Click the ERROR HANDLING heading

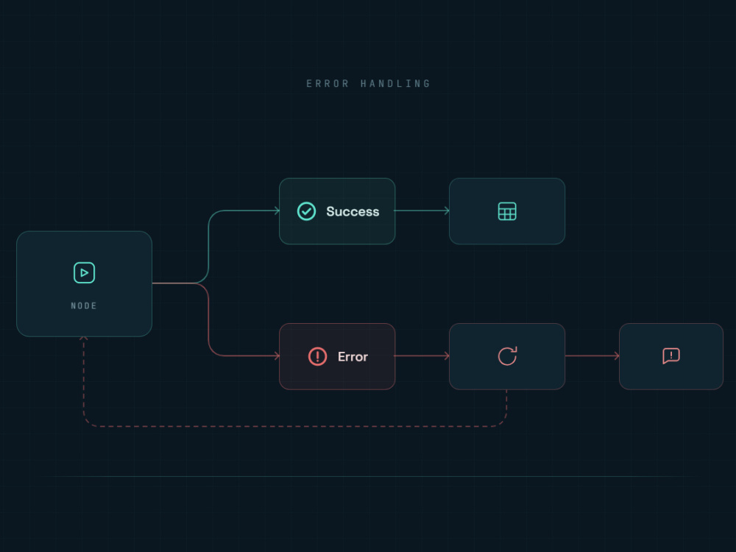coord(369,84)
